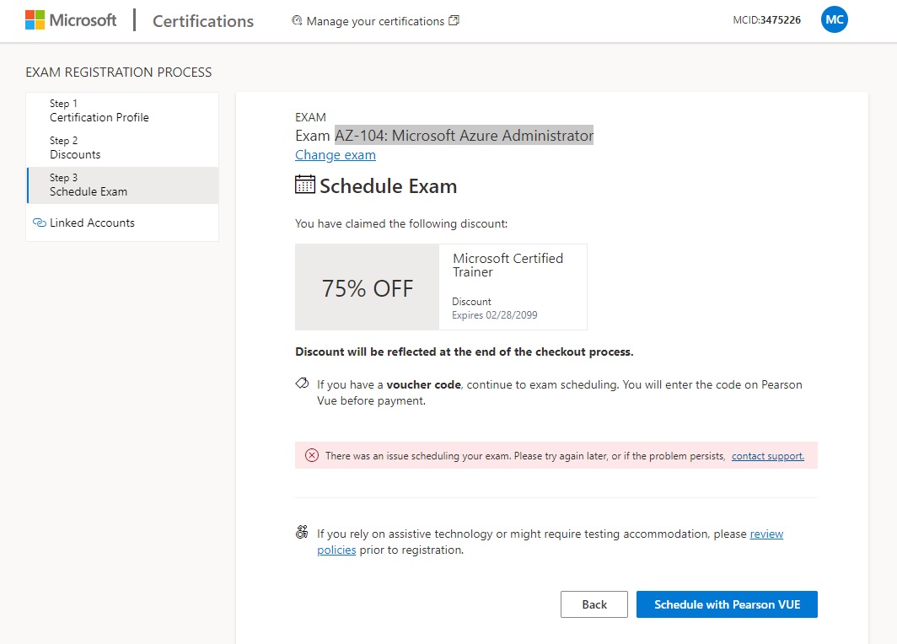This screenshot has height=644, width=897.
Task: Click highlighted AZ-104: Microsoft Azure Administrator text
Action: coord(464,136)
